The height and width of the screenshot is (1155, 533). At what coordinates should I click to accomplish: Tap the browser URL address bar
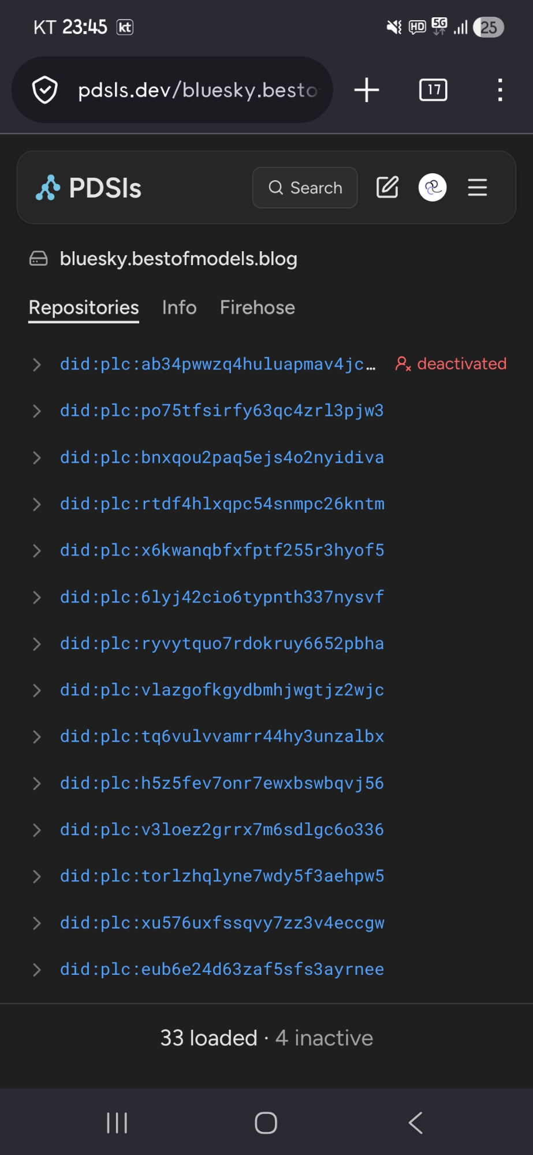pyautogui.click(x=196, y=90)
